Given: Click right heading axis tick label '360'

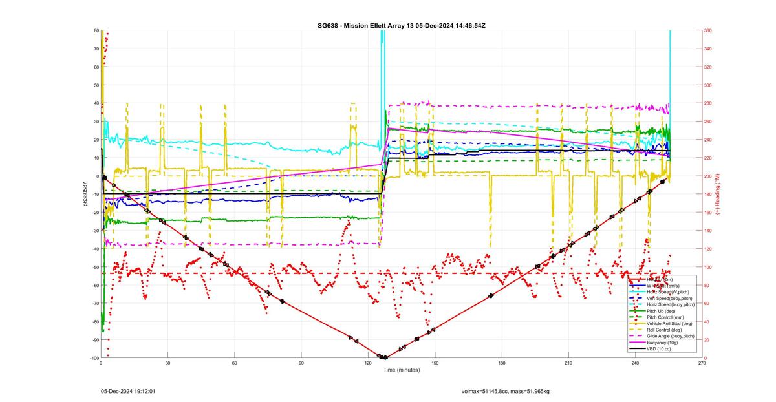Looking at the screenshot, I should click(x=708, y=30).
